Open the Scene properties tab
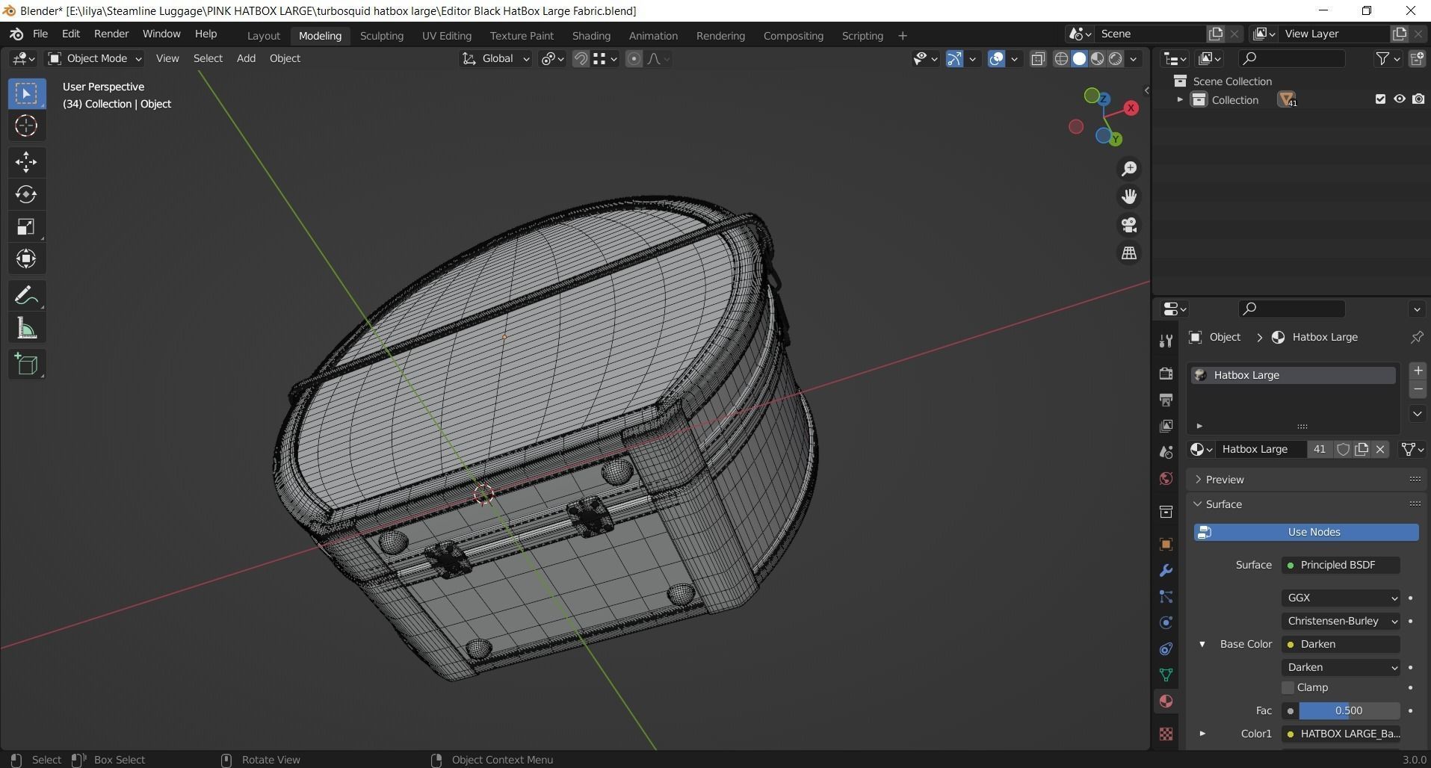Screen dimensions: 1431x768 click(x=1166, y=452)
